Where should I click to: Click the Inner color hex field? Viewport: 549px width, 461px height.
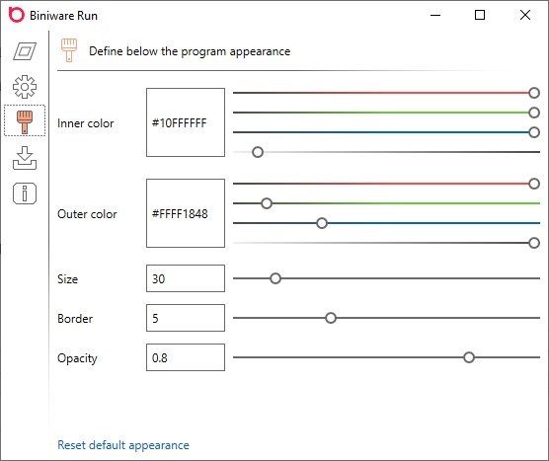click(186, 122)
